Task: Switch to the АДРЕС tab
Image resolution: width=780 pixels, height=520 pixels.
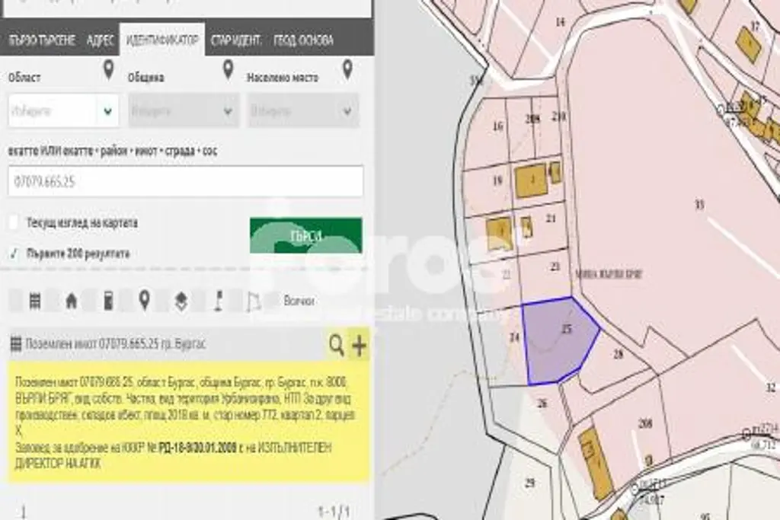Action: click(101, 40)
